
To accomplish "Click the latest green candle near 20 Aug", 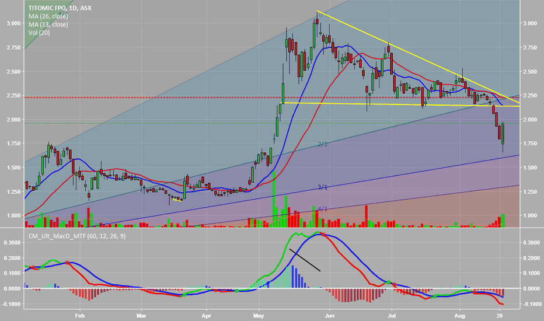I will [503, 134].
